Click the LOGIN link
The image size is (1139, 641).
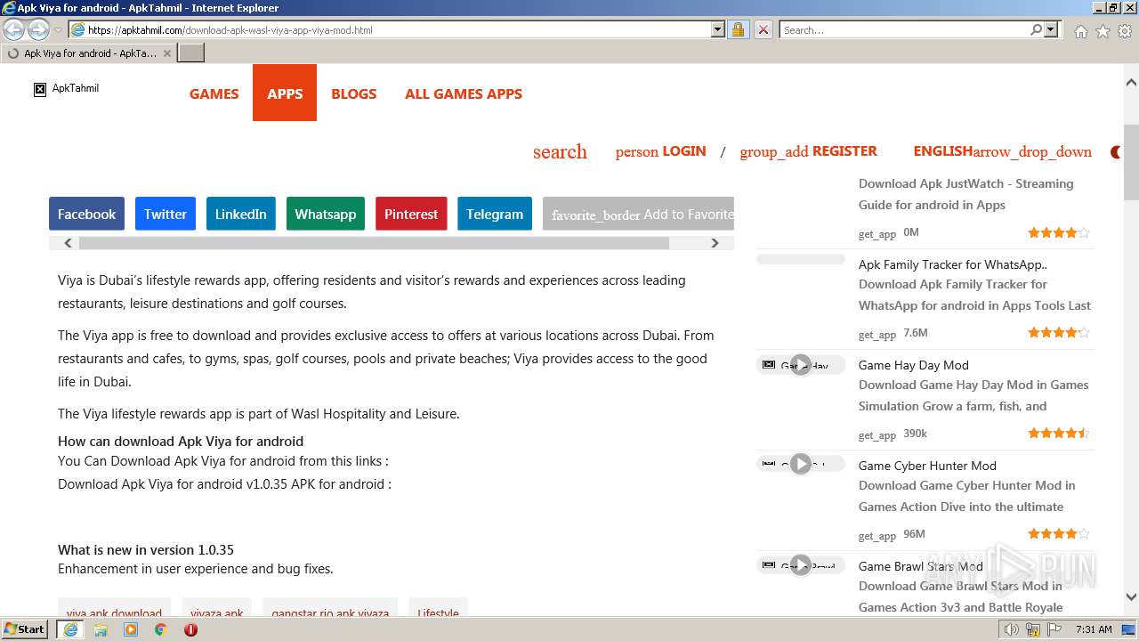(660, 151)
